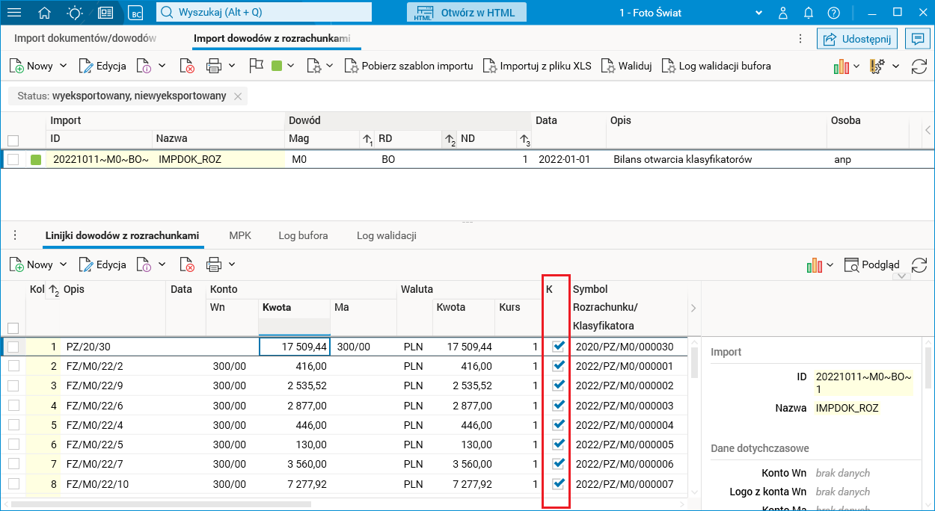The width and height of the screenshot is (935, 511).
Task: Click the delete icon in the top toolbar
Action: click(187, 66)
